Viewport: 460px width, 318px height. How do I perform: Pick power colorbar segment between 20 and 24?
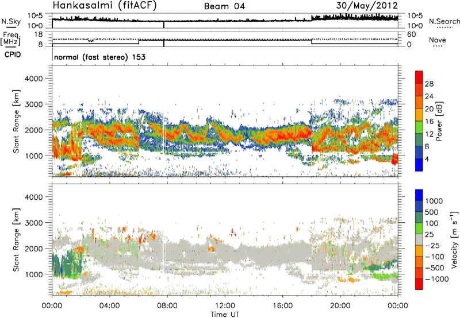coord(419,102)
